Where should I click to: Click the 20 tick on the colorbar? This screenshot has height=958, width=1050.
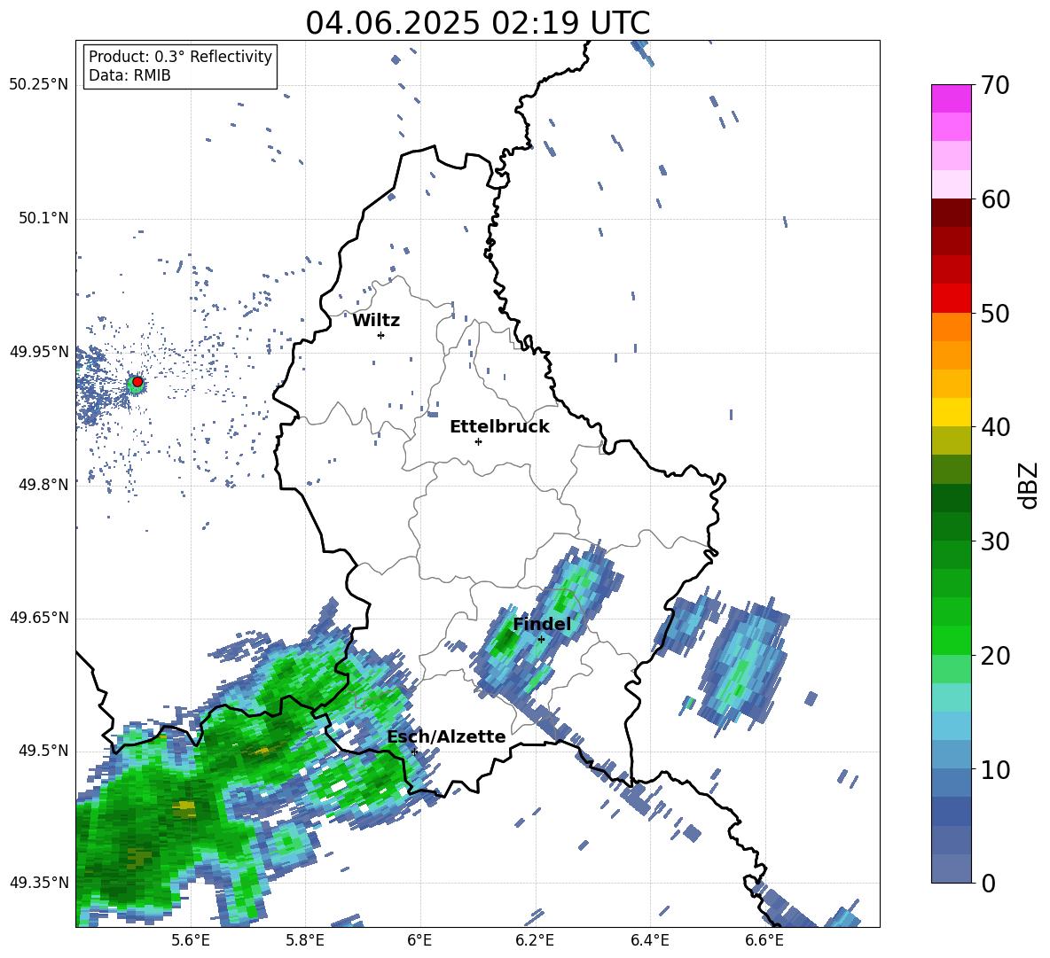[994, 656]
